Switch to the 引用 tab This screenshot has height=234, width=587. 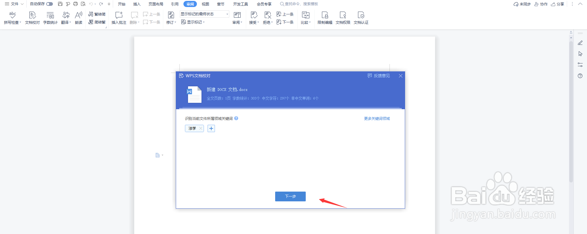click(x=175, y=4)
